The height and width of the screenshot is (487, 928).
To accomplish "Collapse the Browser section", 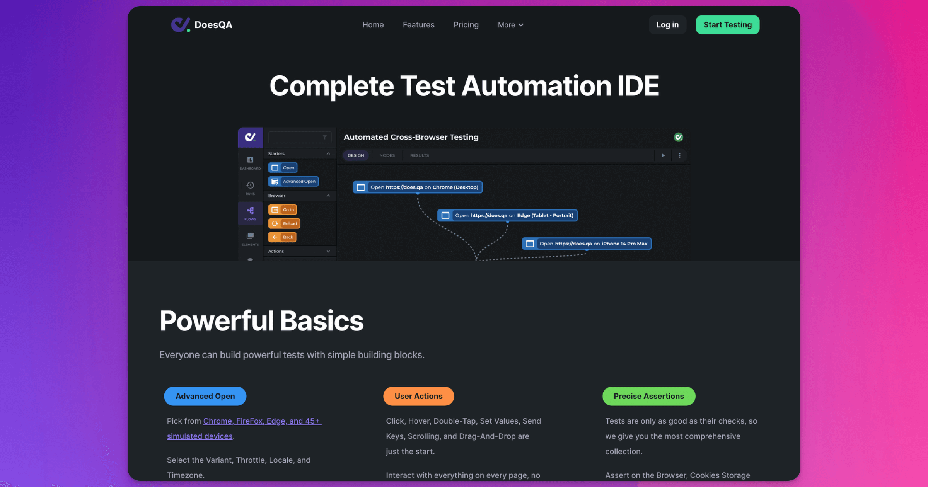I will coord(328,196).
